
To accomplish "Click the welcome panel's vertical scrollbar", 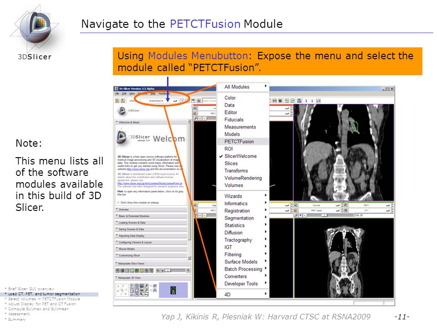I will (189, 190).
